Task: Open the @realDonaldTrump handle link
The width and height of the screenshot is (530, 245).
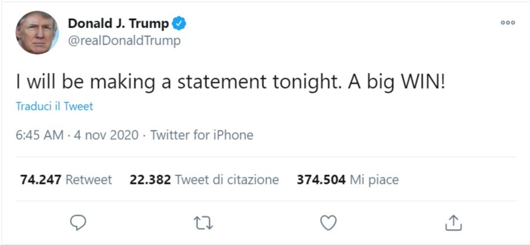Action: [124, 41]
